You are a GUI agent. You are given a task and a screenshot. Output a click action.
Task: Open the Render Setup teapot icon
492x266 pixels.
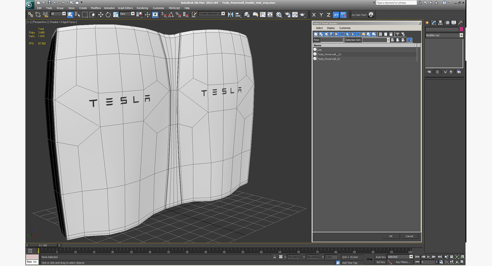[x=287, y=15]
